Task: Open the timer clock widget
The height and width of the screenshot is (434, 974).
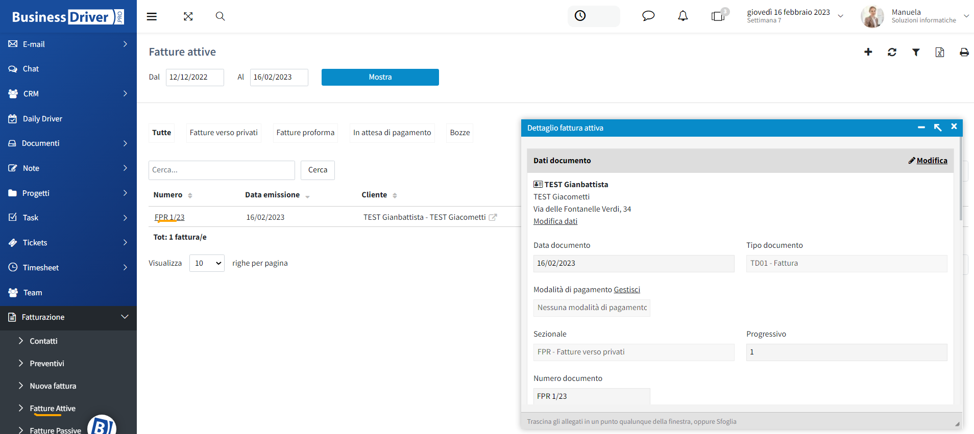Action: click(x=594, y=16)
